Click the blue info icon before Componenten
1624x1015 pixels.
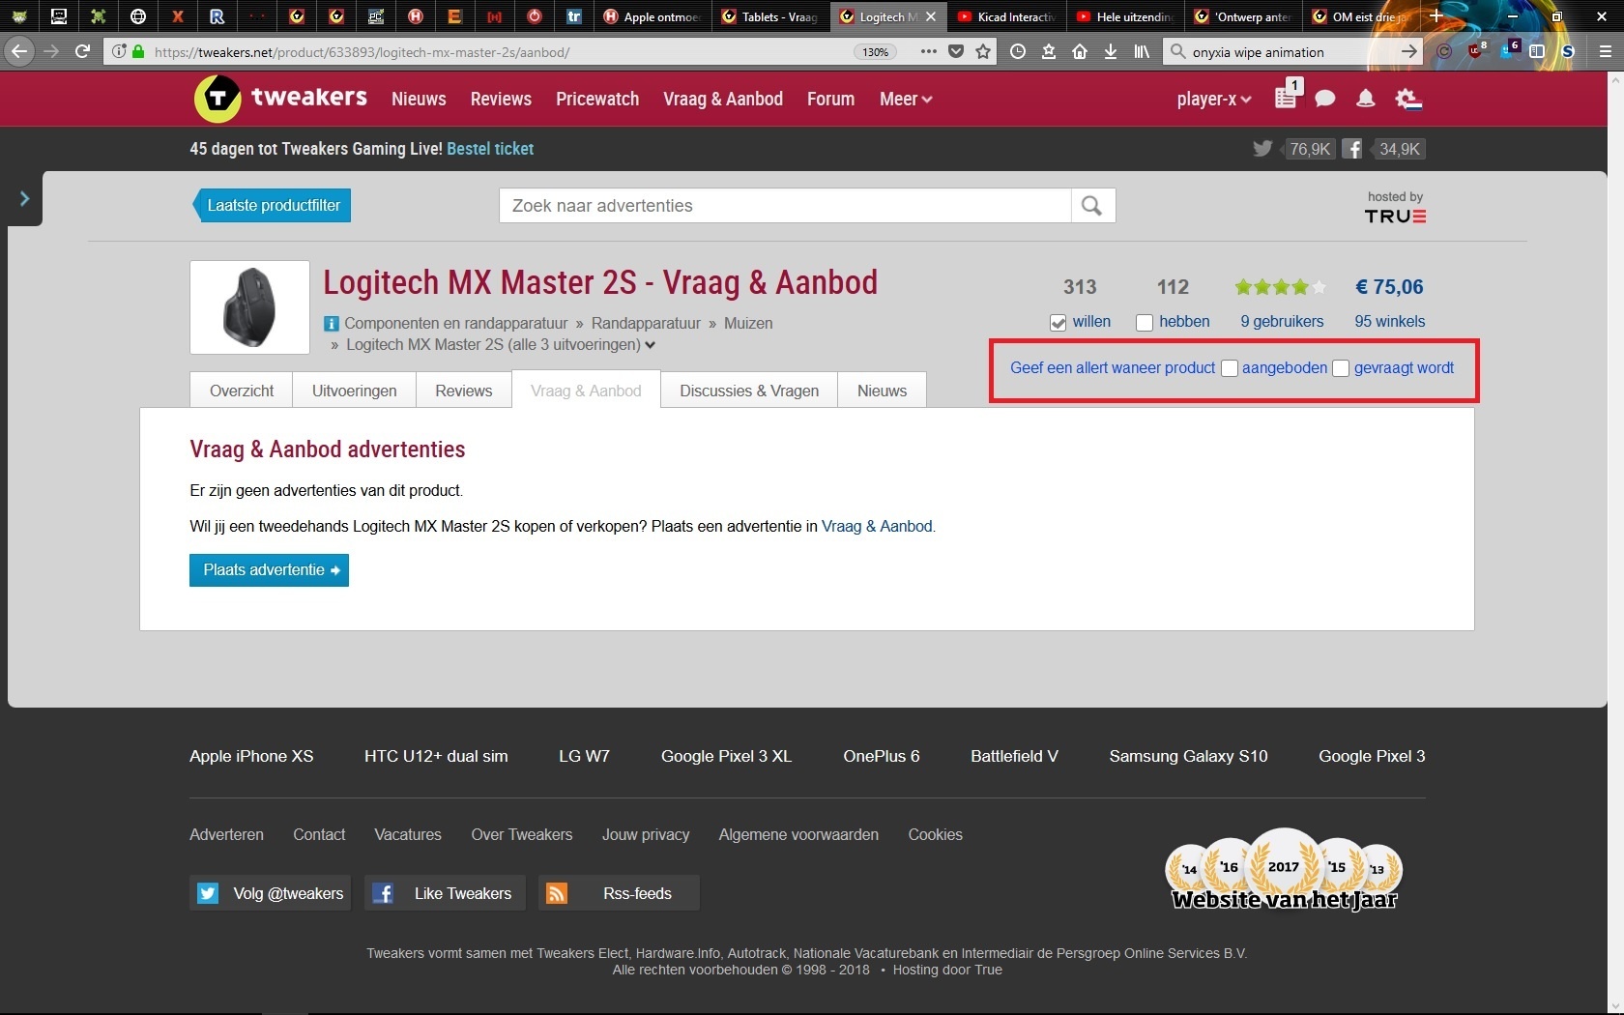[331, 324]
